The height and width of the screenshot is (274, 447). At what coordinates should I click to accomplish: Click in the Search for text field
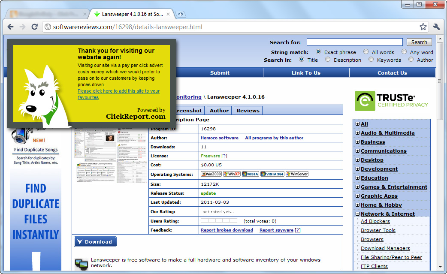click(355, 42)
